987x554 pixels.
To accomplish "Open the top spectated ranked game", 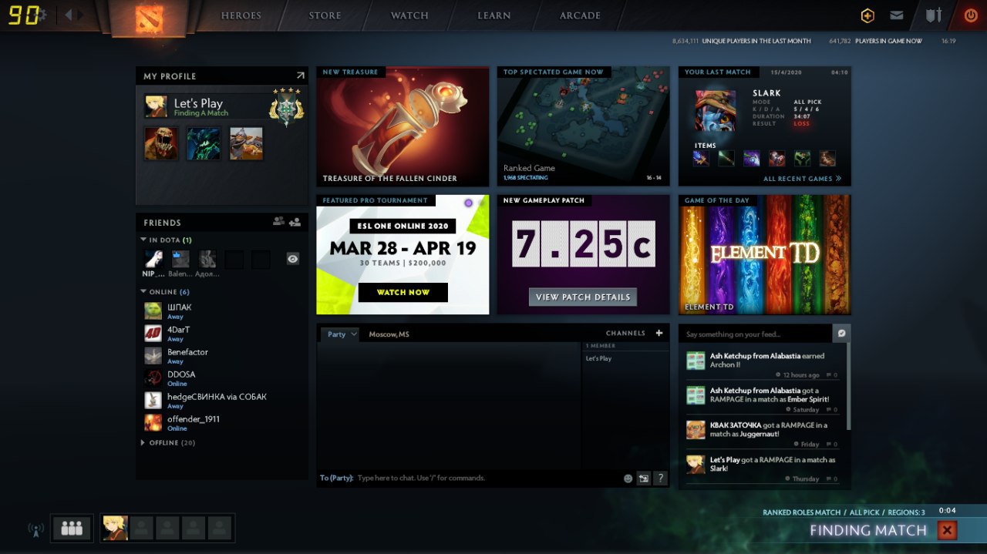I will pos(583,126).
